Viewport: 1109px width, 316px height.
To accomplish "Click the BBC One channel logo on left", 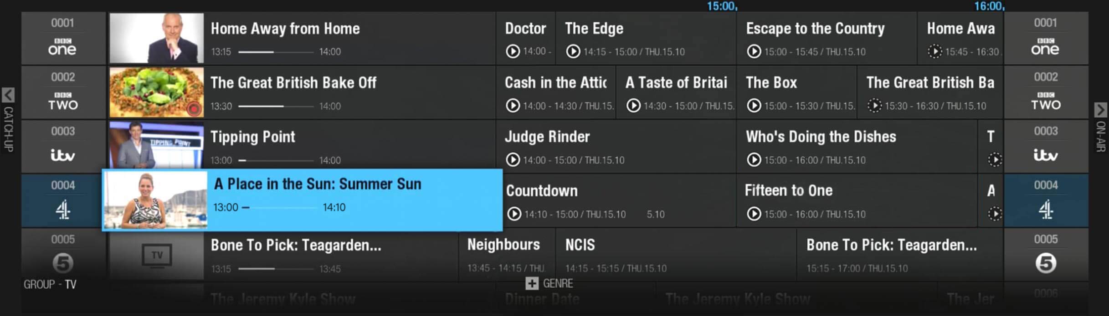I will [62, 47].
